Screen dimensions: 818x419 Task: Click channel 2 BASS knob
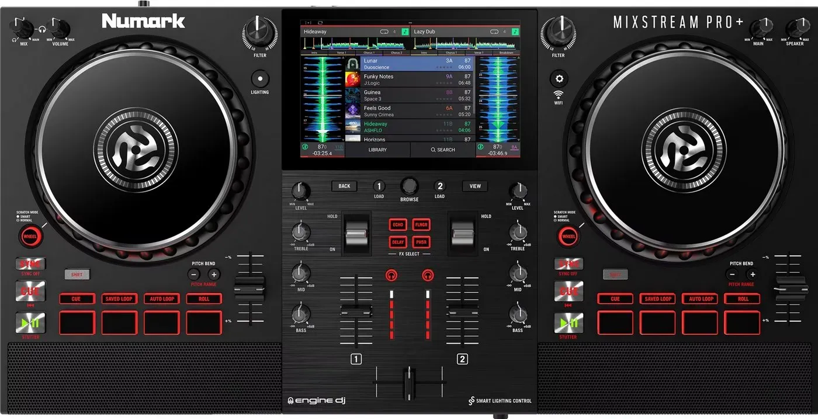click(x=518, y=314)
